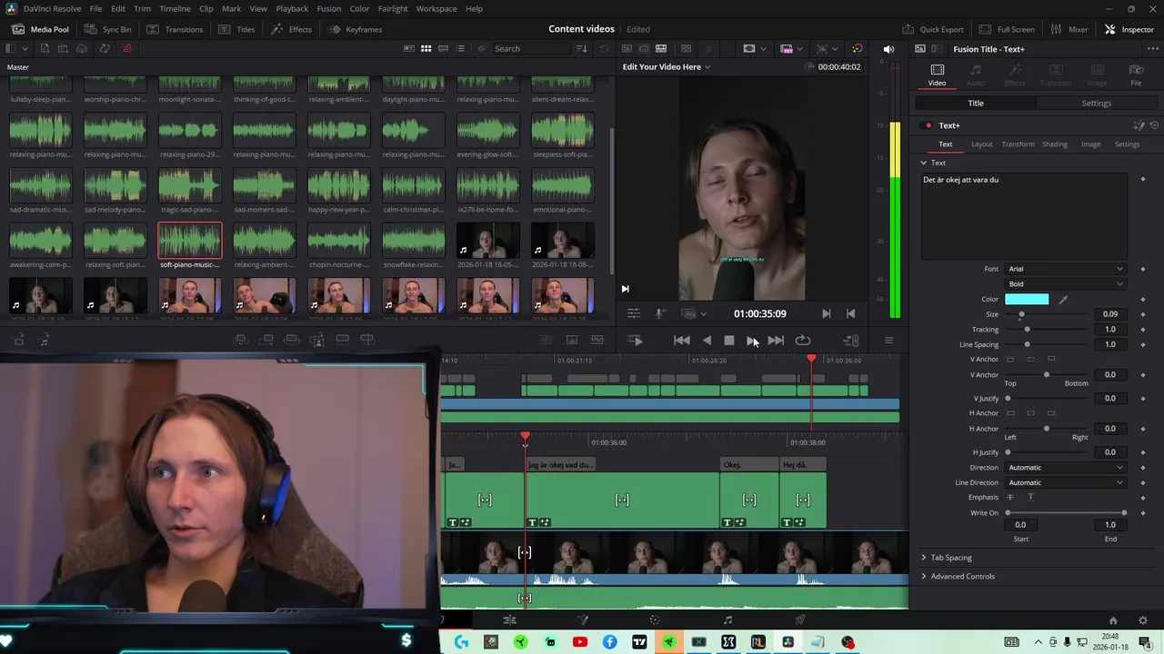Image resolution: width=1164 pixels, height=654 pixels.
Task: Open the Media Pool panel
Action: tap(40, 29)
